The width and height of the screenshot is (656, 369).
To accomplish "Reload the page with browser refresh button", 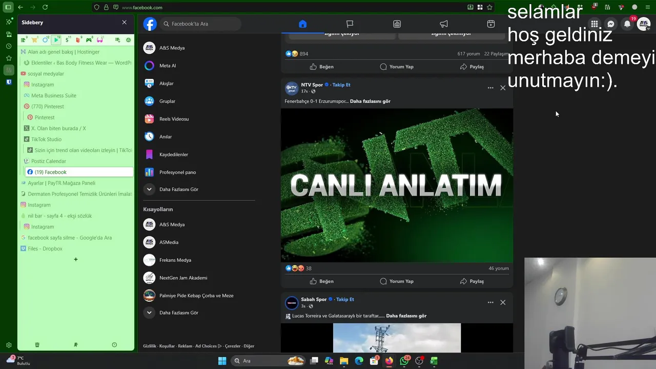I will [45, 7].
